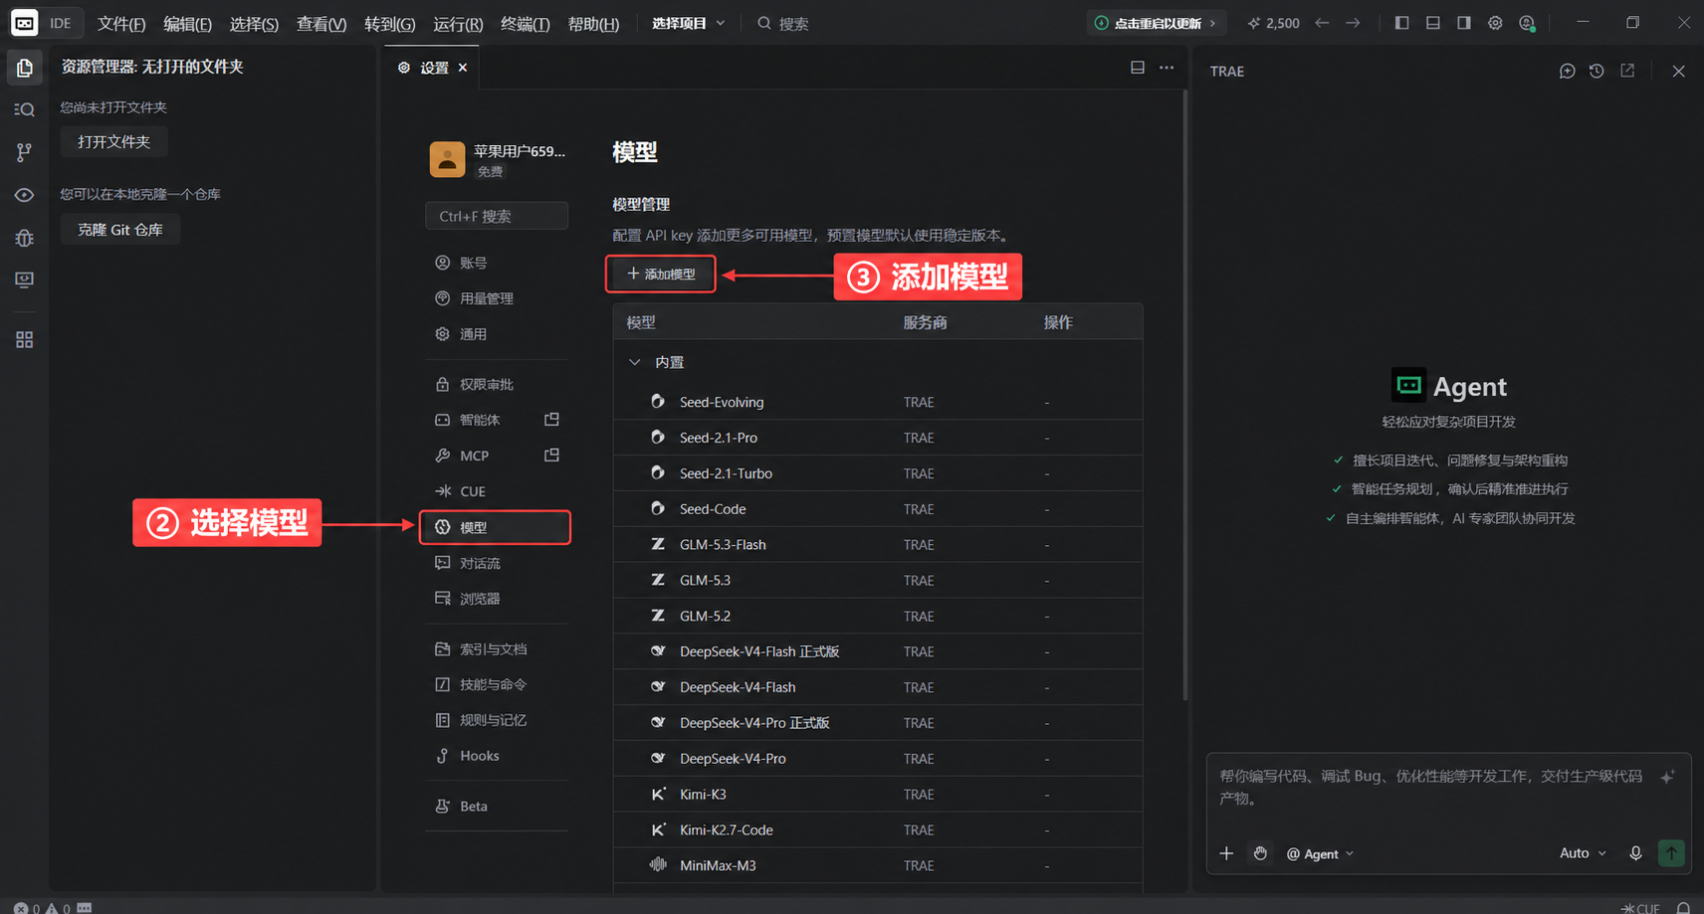The width and height of the screenshot is (1704, 914).
Task: Open the remote monitor icon in activity bar
Action: (24, 280)
